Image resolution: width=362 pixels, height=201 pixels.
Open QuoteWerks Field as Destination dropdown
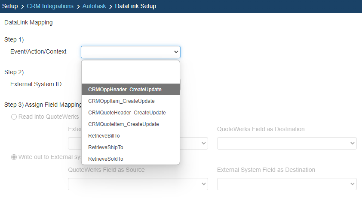(x=287, y=143)
